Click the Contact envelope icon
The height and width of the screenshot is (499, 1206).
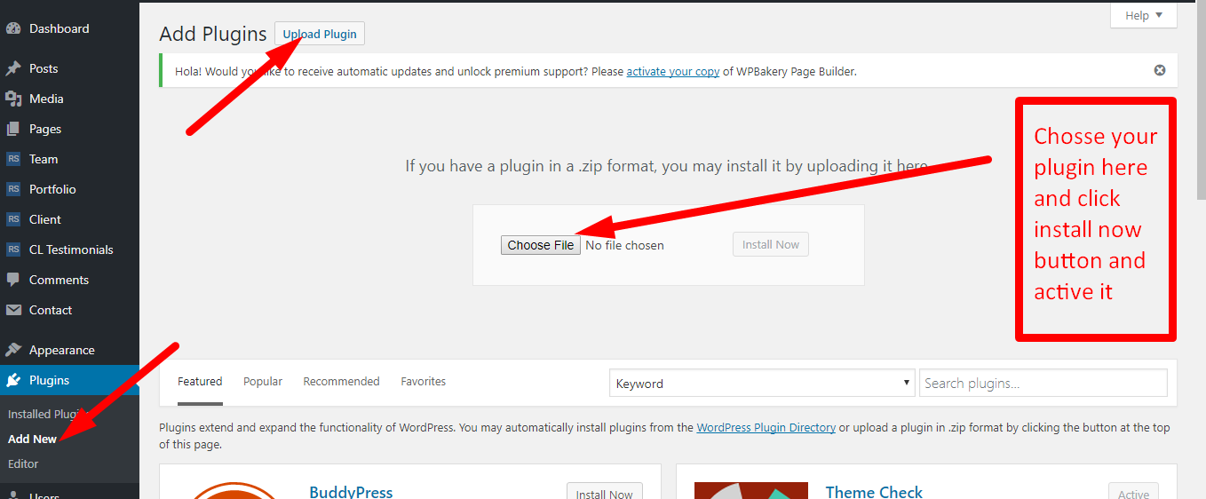click(x=13, y=310)
